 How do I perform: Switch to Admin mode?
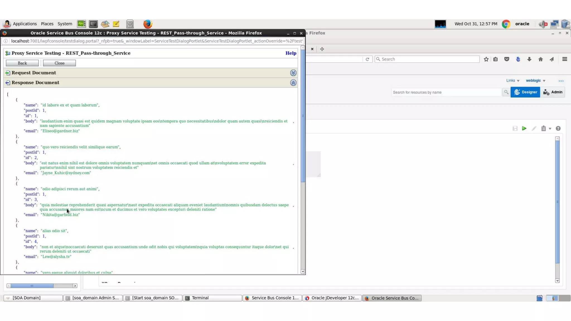coord(553,92)
